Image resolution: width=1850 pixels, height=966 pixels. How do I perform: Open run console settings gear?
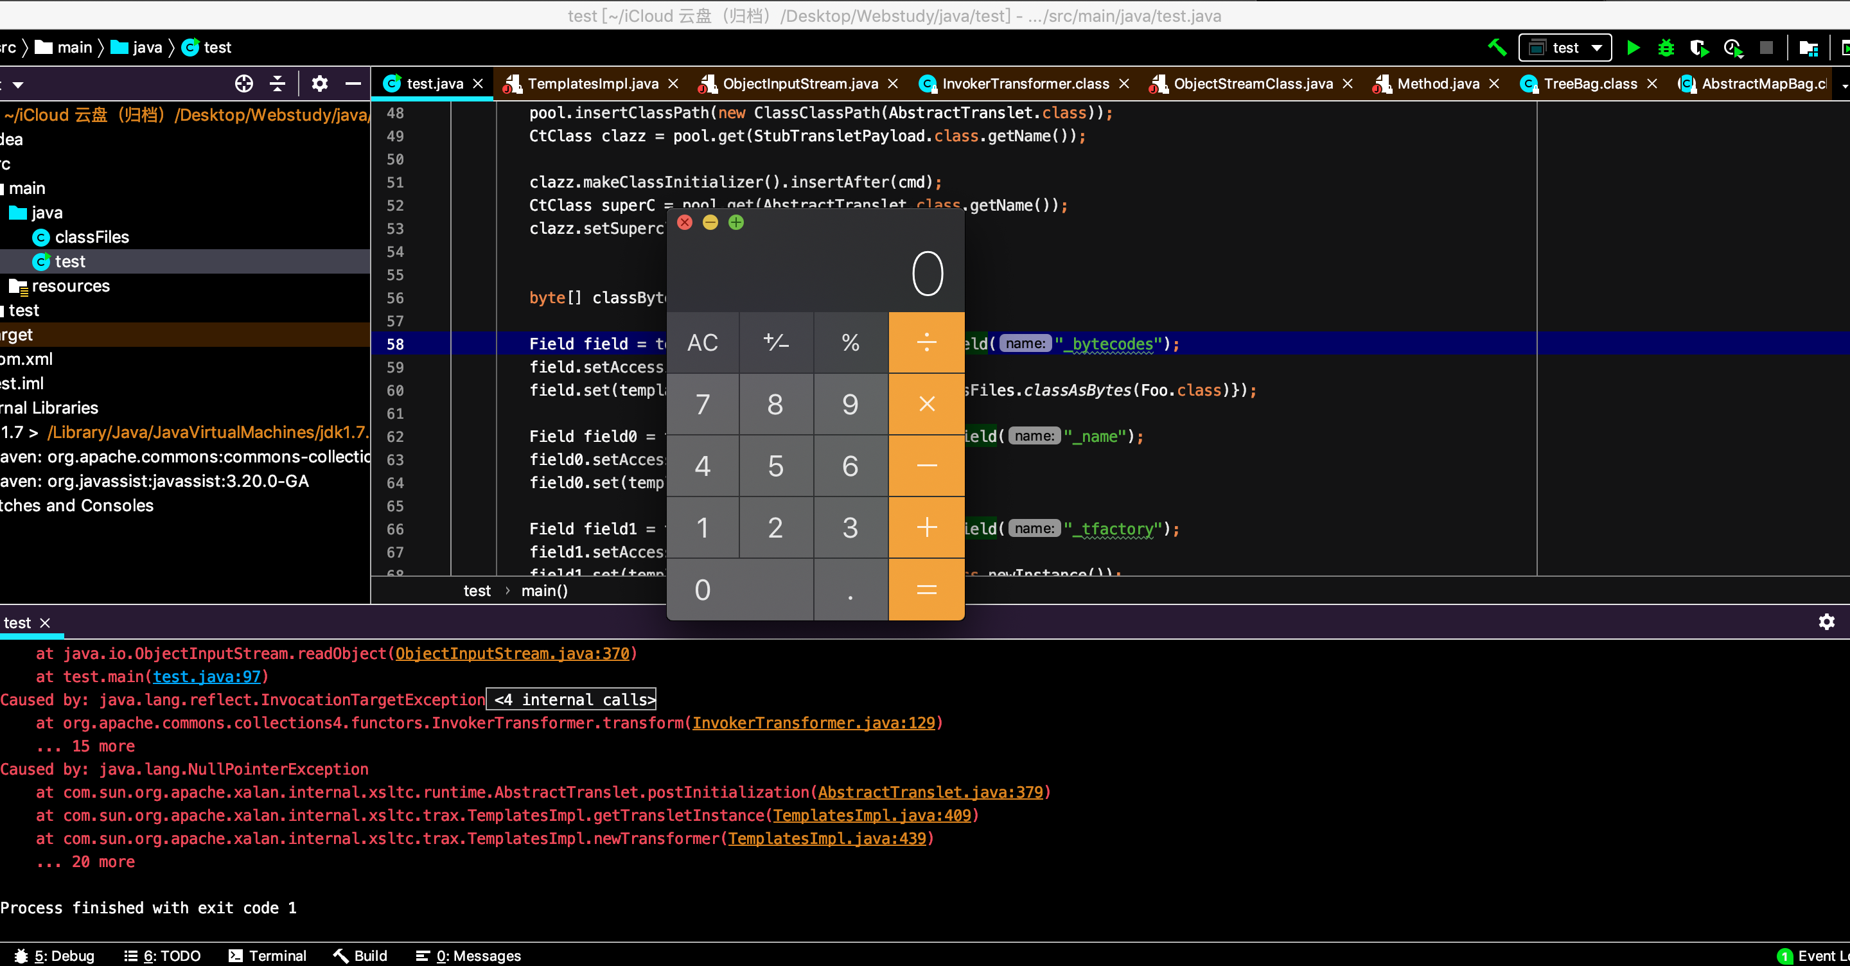tap(1826, 621)
